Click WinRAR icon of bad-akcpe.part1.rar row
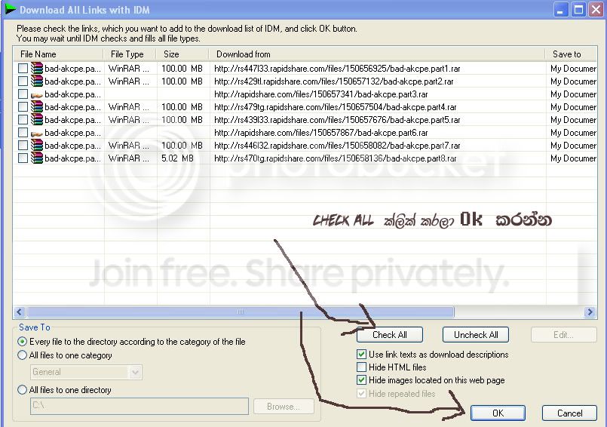Image resolution: width=607 pixels, height=427 pixels. pyautogui.click(x=37, y=68)
